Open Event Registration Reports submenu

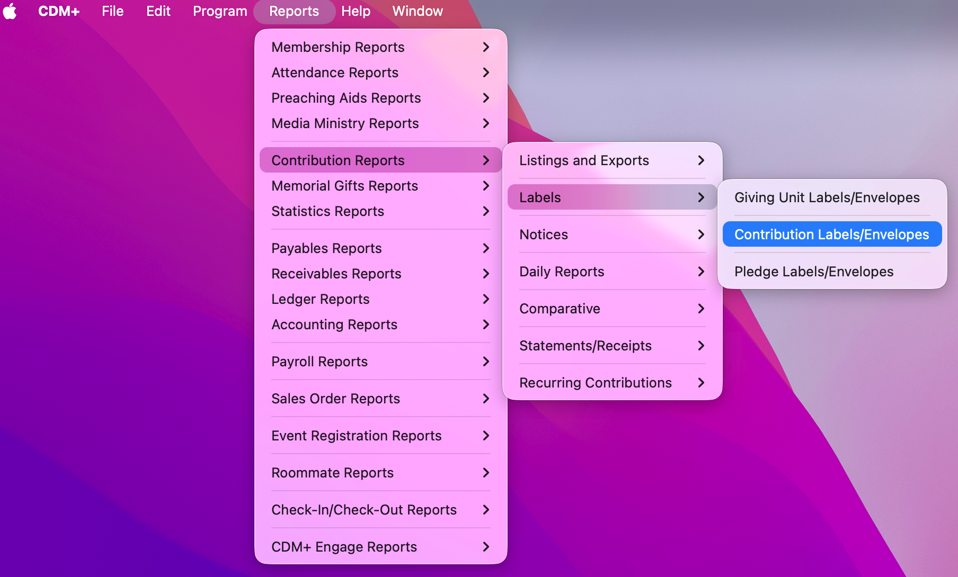point(380,436)
